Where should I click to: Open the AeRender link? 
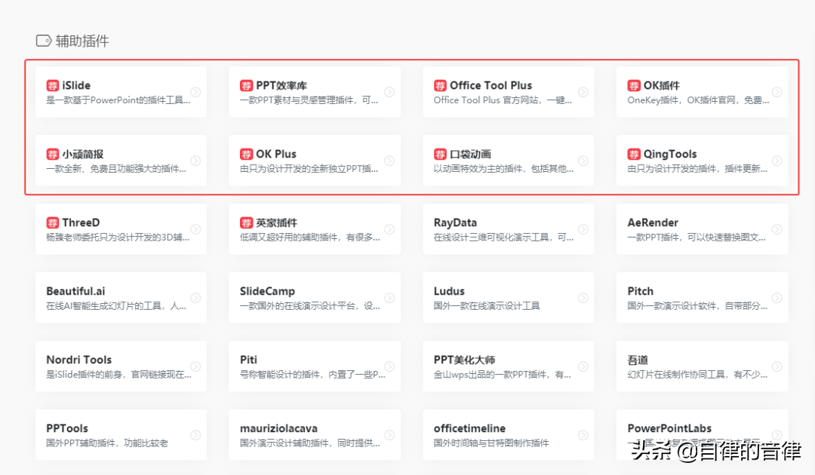click(x=703, y=229)
